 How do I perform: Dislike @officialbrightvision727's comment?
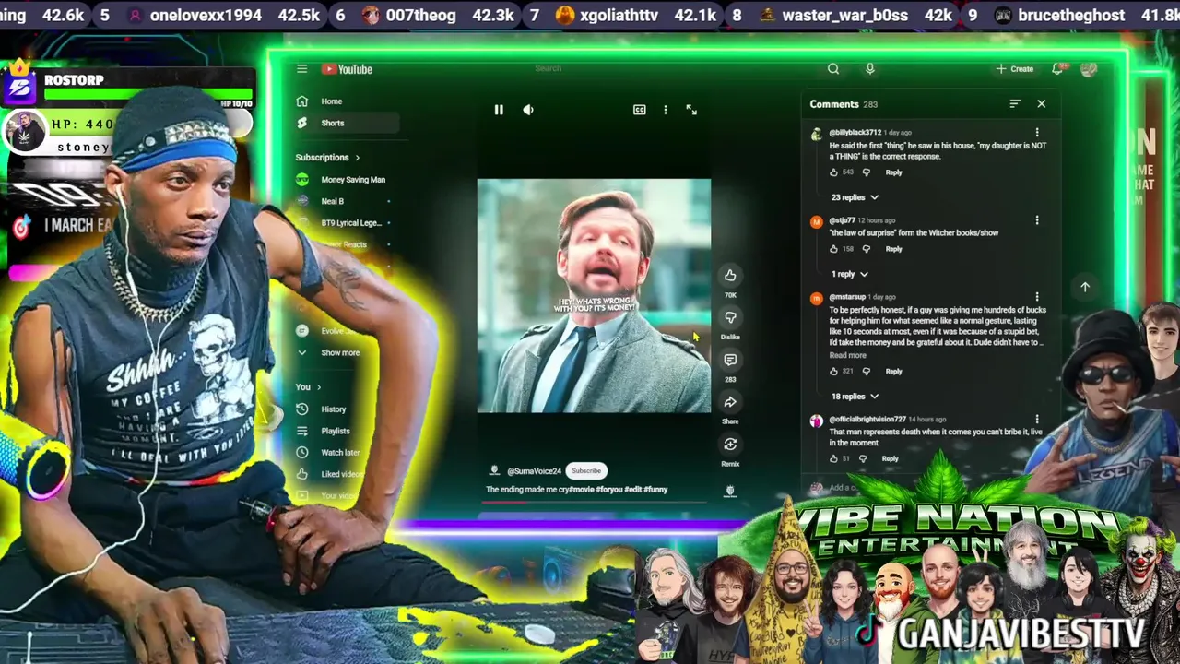click(x=863, y=458)
